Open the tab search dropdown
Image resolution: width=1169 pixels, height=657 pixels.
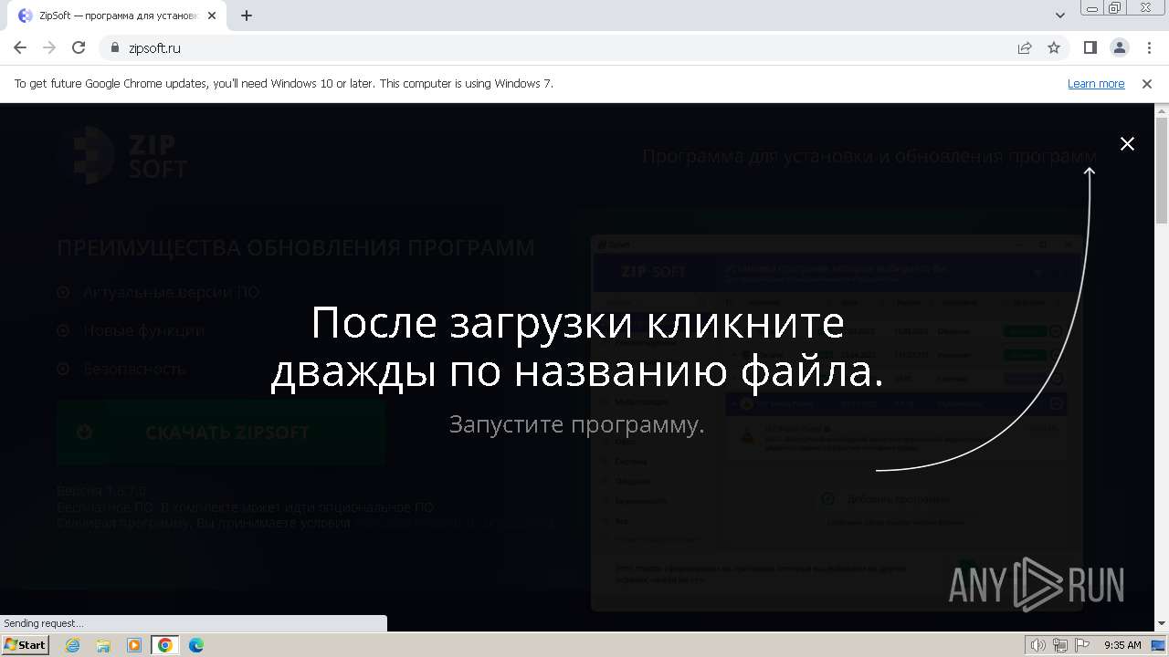tap(1060, 16)
